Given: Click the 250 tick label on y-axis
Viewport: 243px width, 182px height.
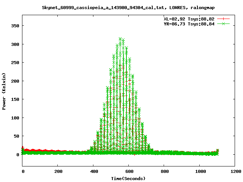Looking at the screenshot, I should click(16, 63).
